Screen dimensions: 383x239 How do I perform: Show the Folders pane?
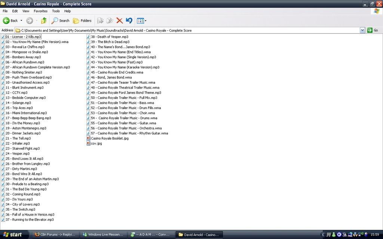[x=82, y=21]
